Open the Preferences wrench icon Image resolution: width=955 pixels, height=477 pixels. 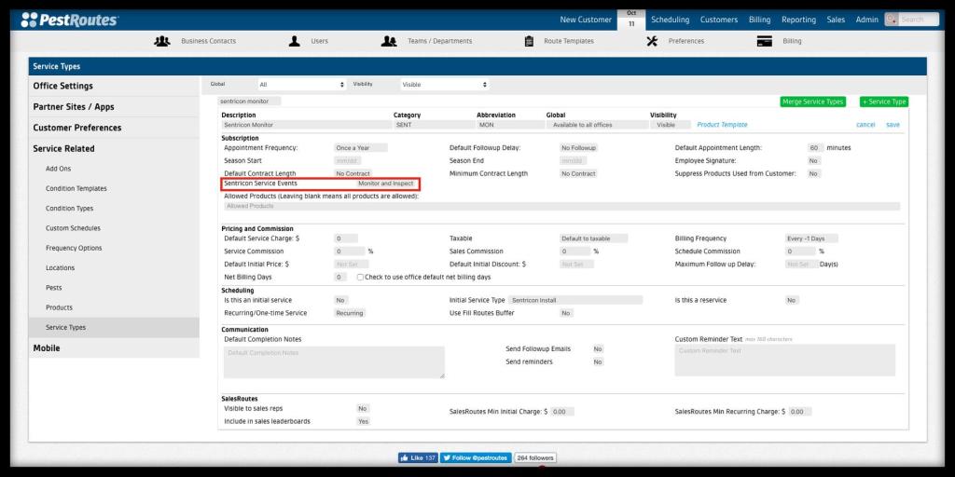point(653,41)
